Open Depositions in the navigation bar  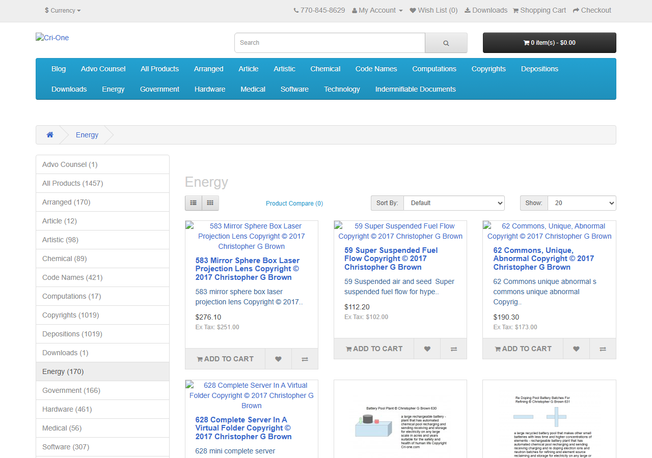[539, 69]
